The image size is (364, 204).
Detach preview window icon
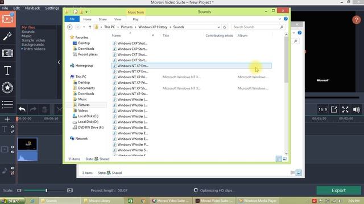[334, 109]
